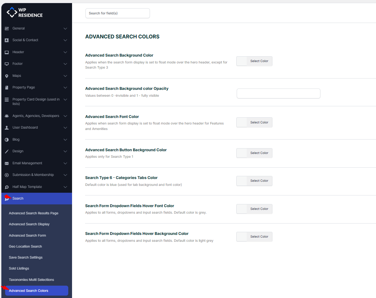Click the Blog half-circle icon
The height and width of the screenshot is (298, 376).
tap(7, 140)
